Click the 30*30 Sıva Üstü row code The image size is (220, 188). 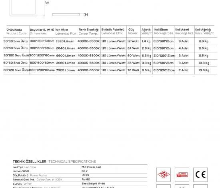[16, 41]
